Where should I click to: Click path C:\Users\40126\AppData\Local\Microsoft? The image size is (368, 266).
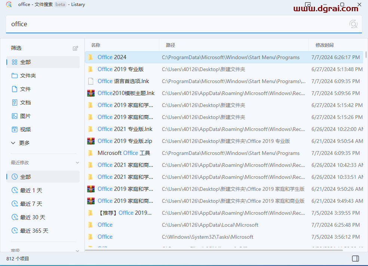210,225
